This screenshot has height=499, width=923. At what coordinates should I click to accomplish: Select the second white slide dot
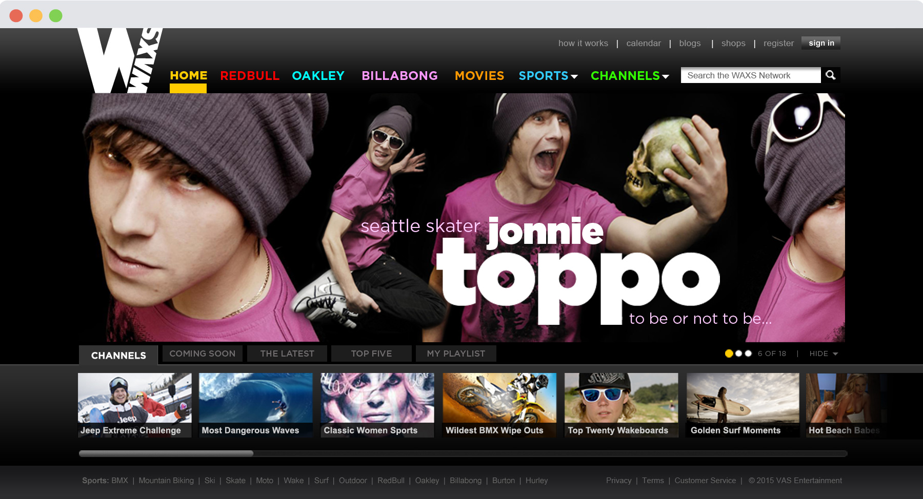click(x=738, y=354)
